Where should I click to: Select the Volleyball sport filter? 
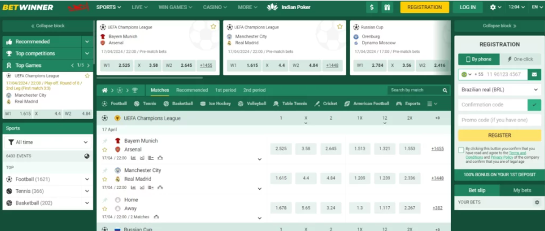click(x=252, y=103)
